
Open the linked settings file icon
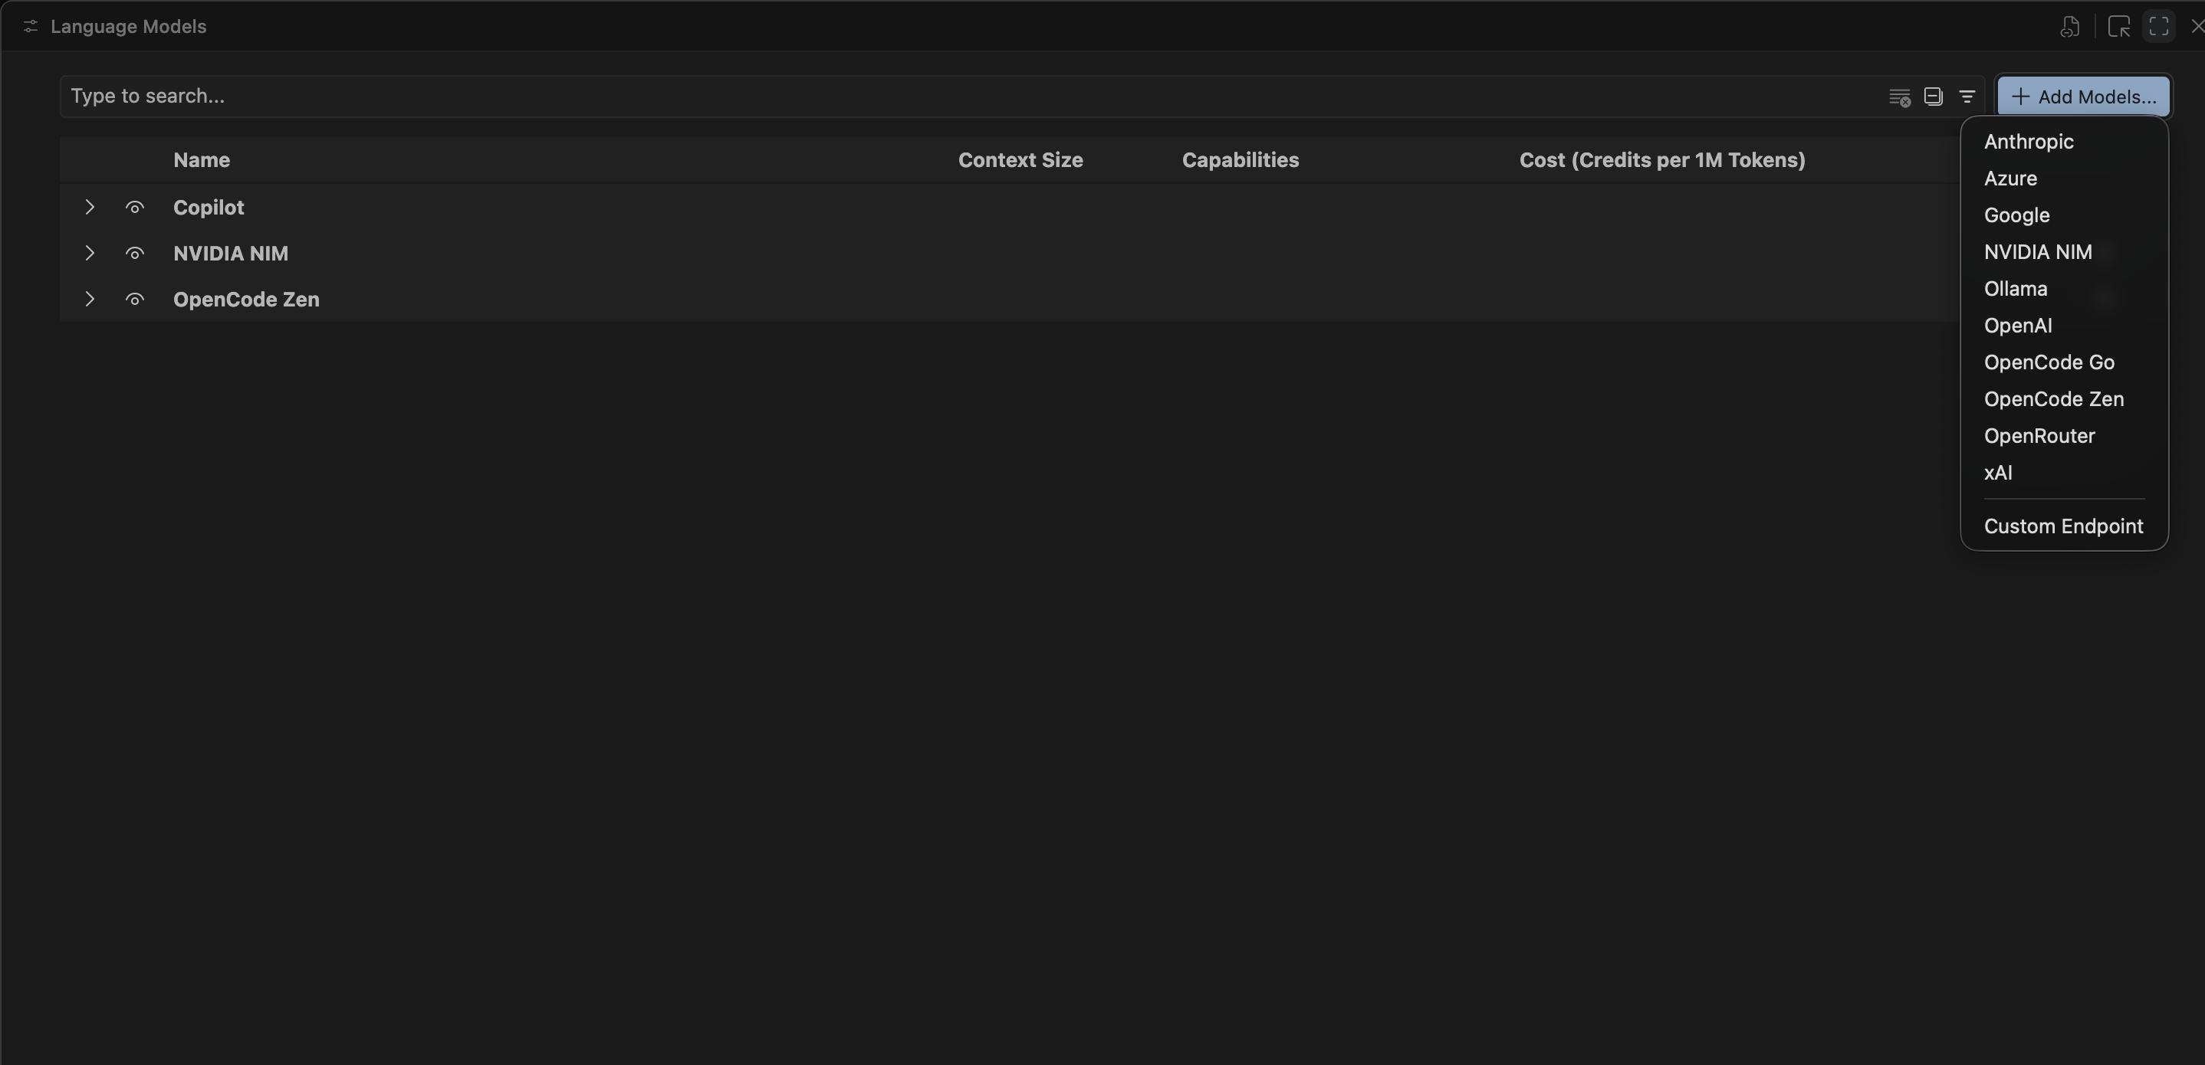[2070, 27]
